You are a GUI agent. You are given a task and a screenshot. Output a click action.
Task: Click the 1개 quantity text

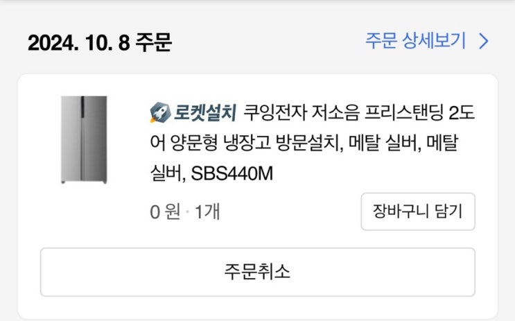tap(207, 211)
